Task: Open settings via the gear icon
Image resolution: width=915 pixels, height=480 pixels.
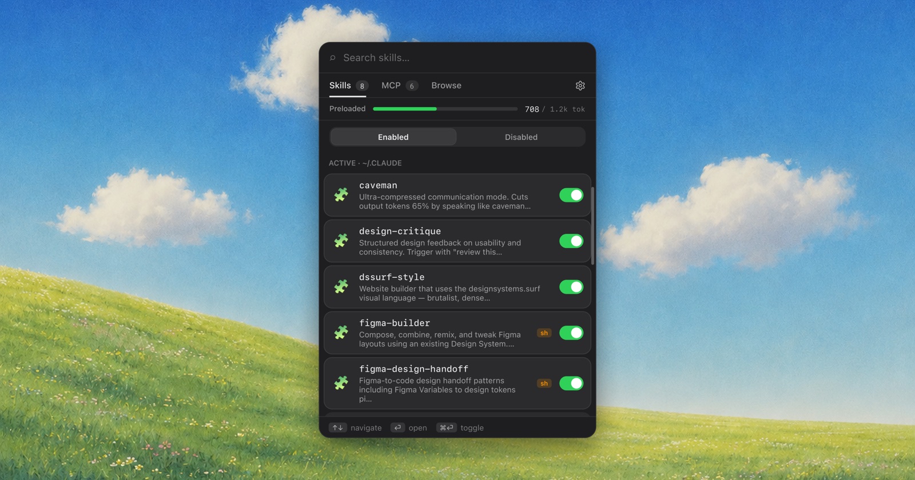Action: [x=580, y=86]
